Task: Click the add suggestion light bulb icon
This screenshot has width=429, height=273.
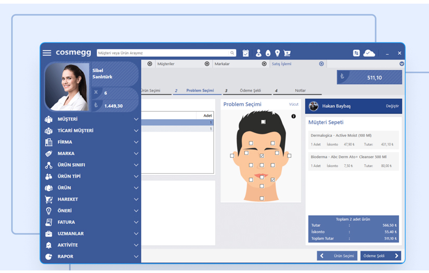Action: coord(278,53)
